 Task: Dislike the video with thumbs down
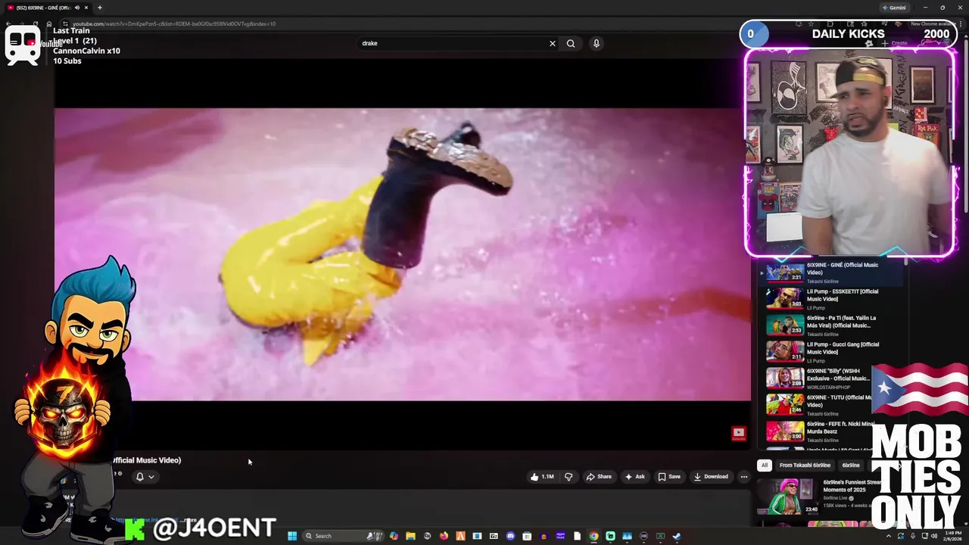tap(569, 477)
